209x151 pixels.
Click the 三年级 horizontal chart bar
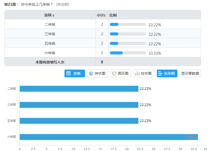click(79, 105)
